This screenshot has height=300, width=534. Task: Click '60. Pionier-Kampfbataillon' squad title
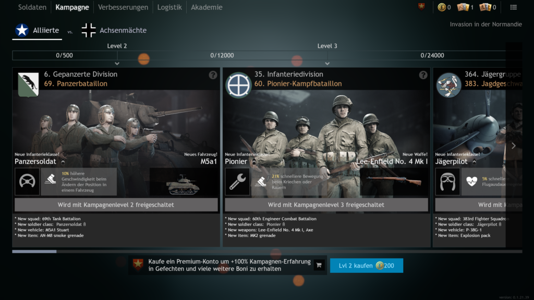tap(298, 84)
